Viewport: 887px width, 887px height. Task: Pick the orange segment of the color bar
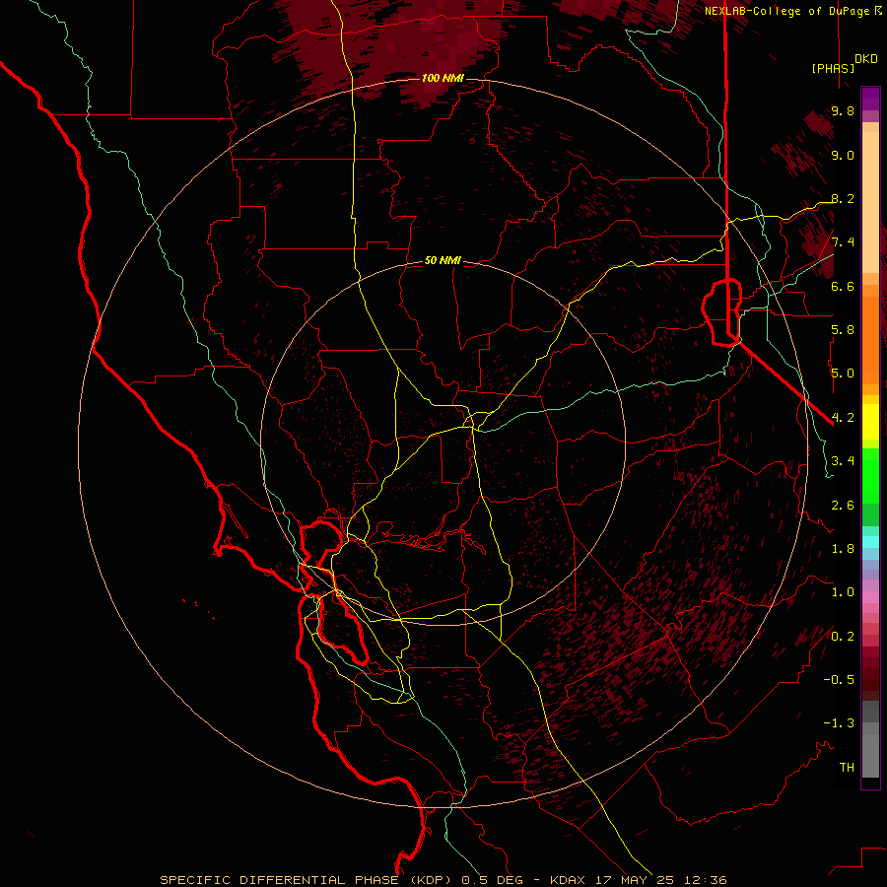tap(870, 339)
